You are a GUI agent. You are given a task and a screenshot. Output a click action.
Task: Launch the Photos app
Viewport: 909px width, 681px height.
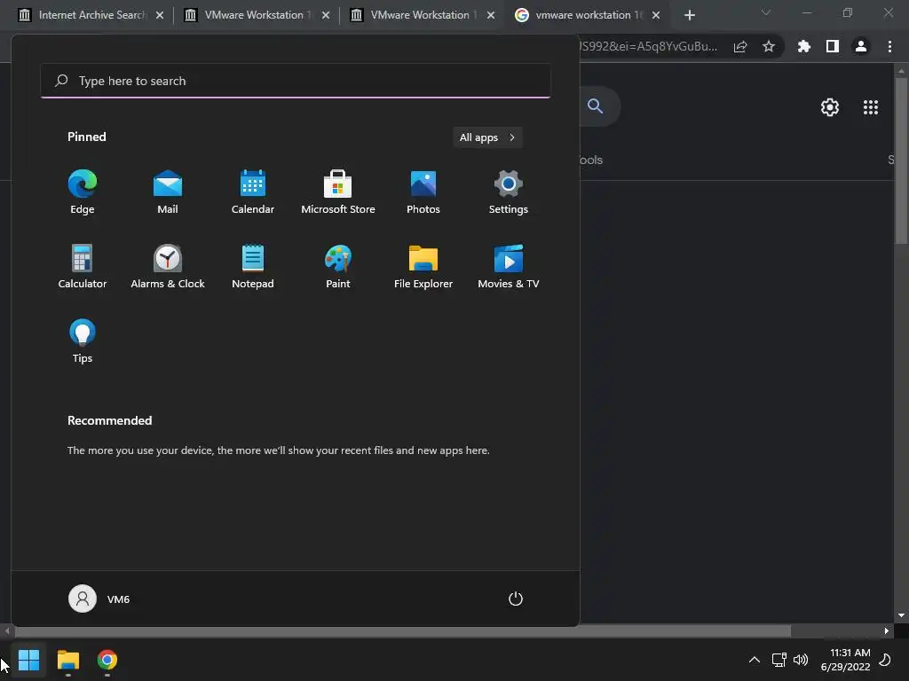pyautogui.click(x=423, y=192)
